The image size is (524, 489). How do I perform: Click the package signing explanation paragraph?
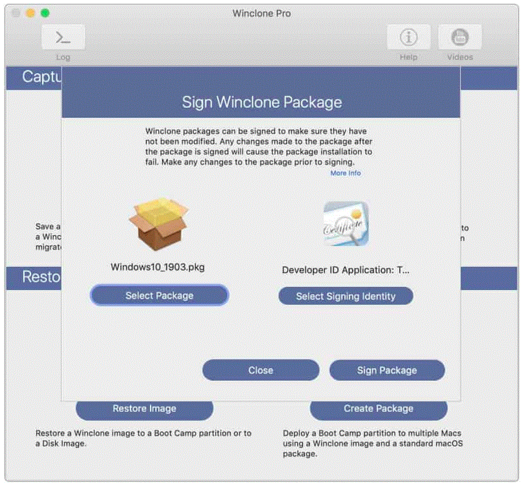click(258, 146)
